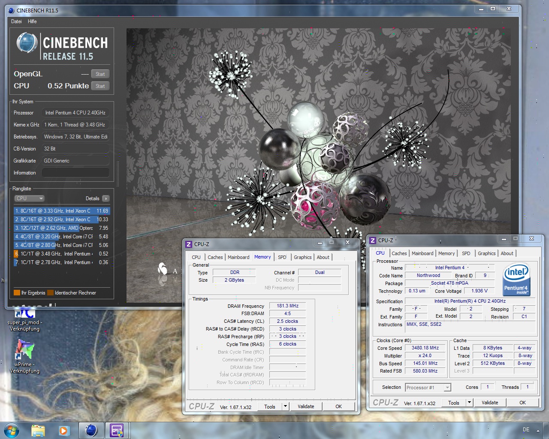The width and height of the screenshot is (549, 439).
Task: Switch to Memory tab in right CPU-Z window
Action: coord(446,253)
